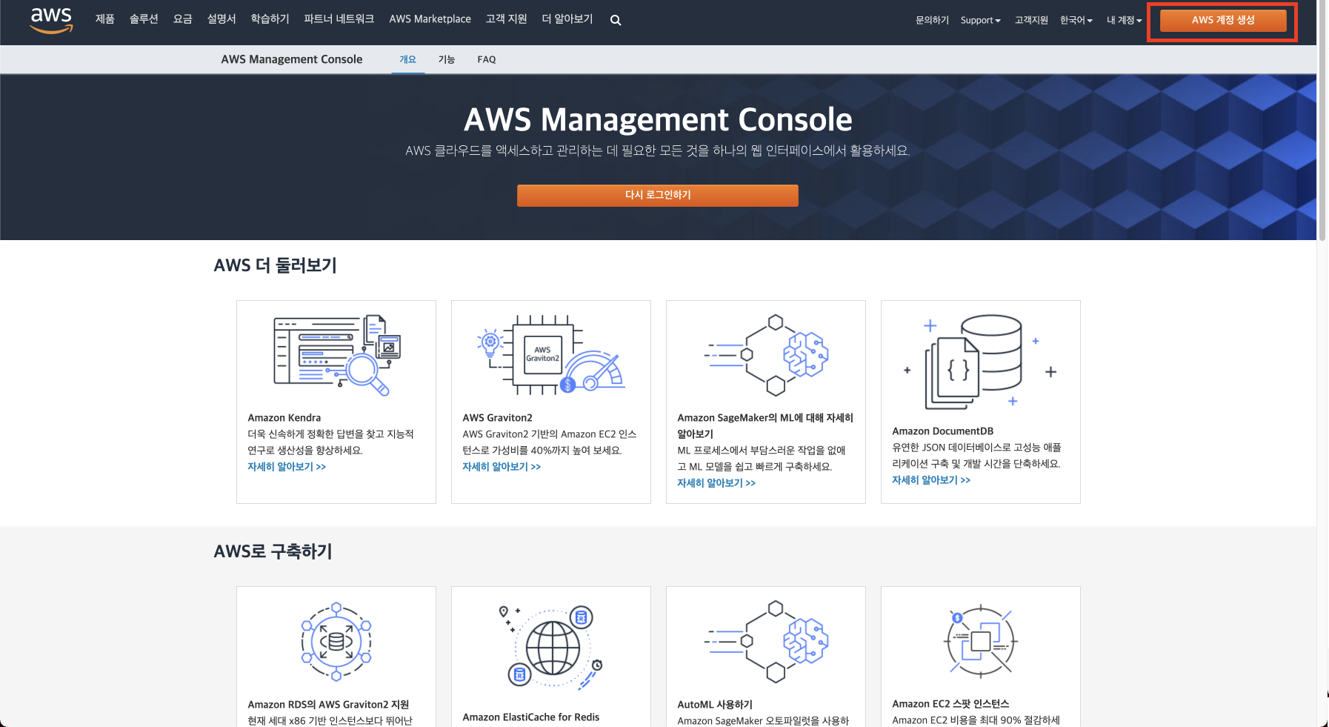The height and width of the screenshot is (727, 1329).
Task: Click the EC2 Spot Instances illustration
Action: 981,641
